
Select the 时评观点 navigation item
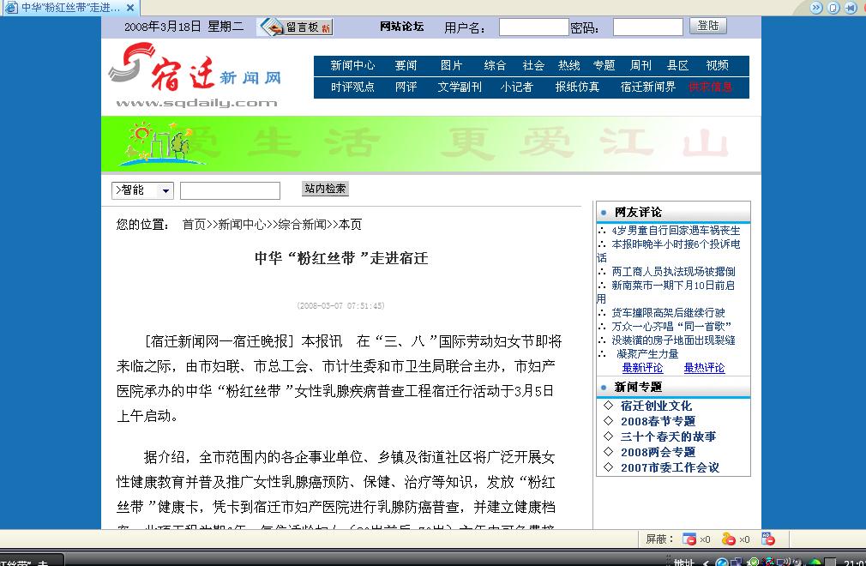[352, 87]
